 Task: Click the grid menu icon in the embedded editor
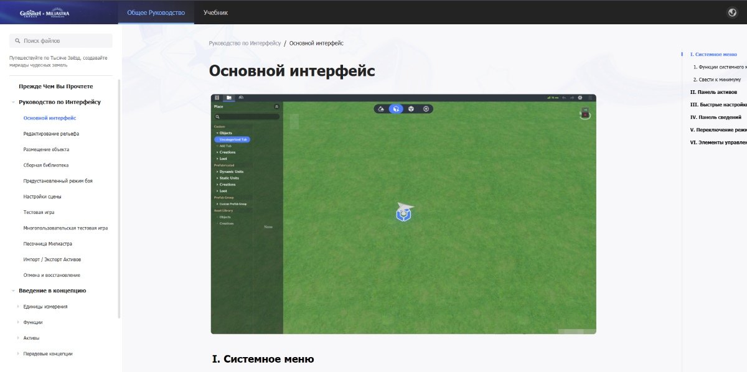pyautogui.click(x=217, y=98)
